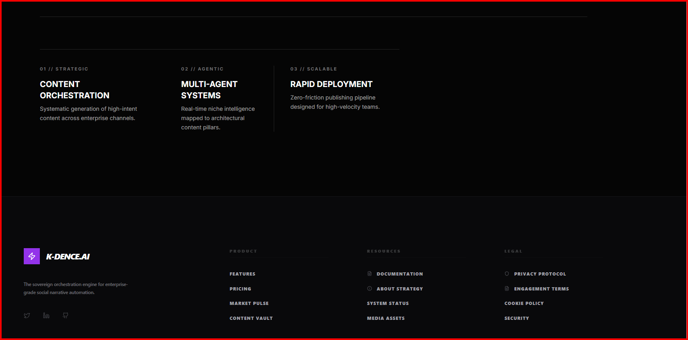
Task: Visit the Content Vault link
Action: coord(251,318)
